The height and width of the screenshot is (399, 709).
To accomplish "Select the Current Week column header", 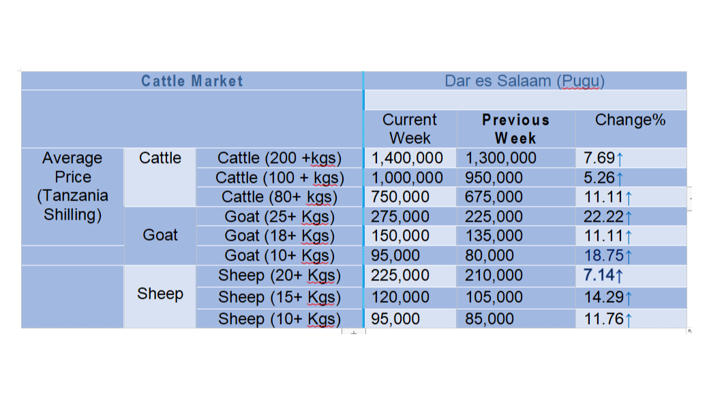I will 410,129.
